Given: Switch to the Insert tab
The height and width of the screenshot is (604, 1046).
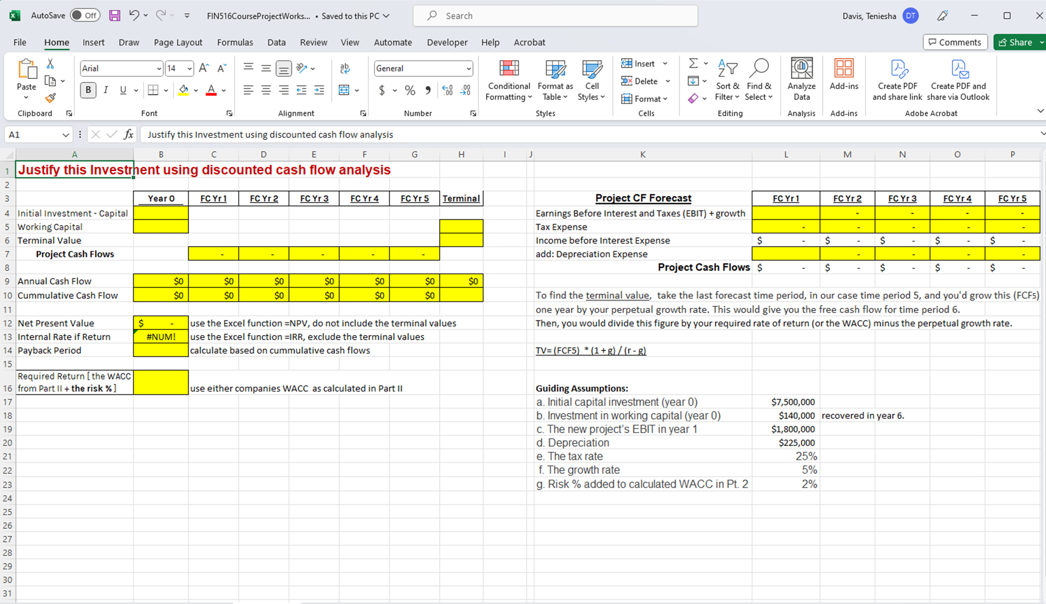Looking at the screenshot, I should click(x=93, y=42).
